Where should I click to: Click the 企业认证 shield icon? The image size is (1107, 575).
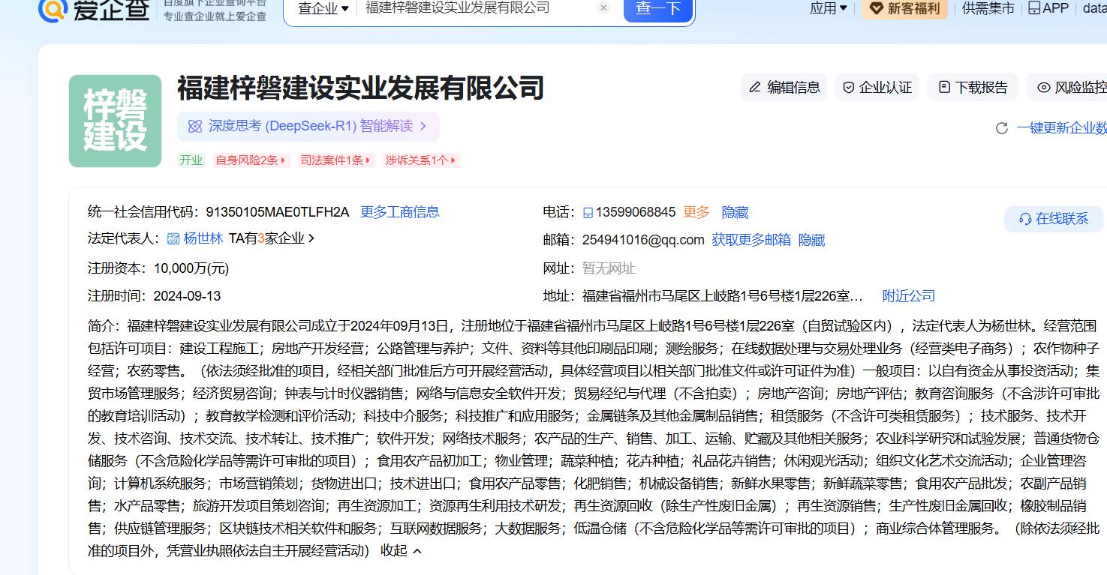pos(849,88)
